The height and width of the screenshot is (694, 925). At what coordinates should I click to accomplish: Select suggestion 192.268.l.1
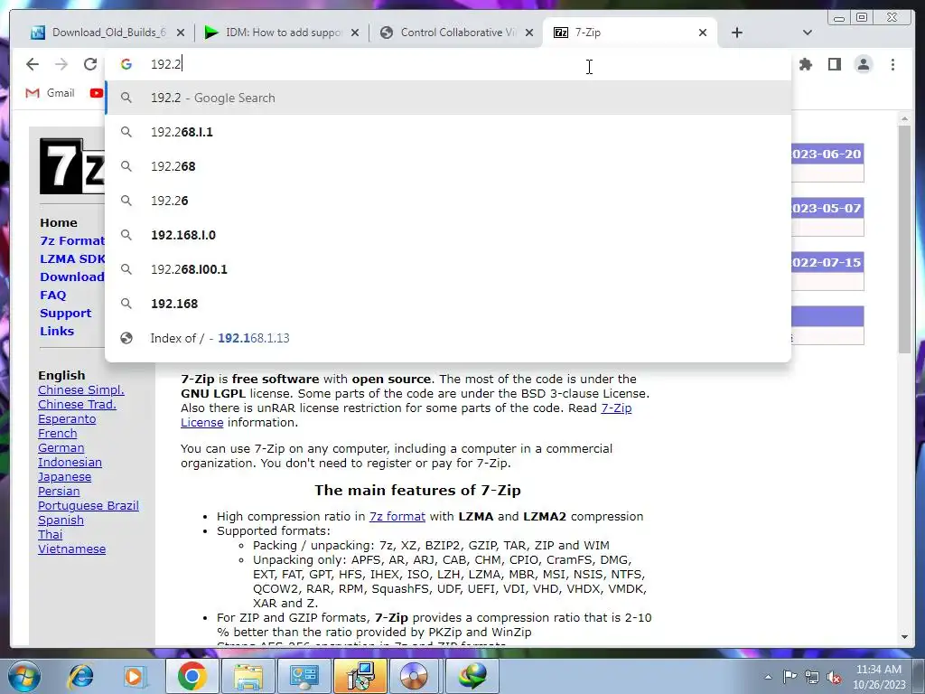pos(448,132)
